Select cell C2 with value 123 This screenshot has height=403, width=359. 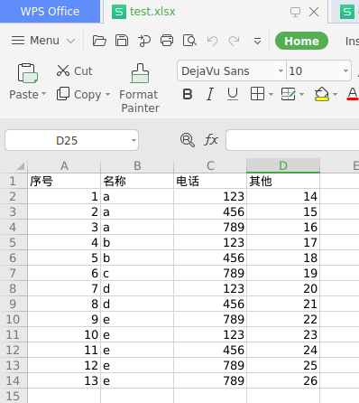click(210, 196)
